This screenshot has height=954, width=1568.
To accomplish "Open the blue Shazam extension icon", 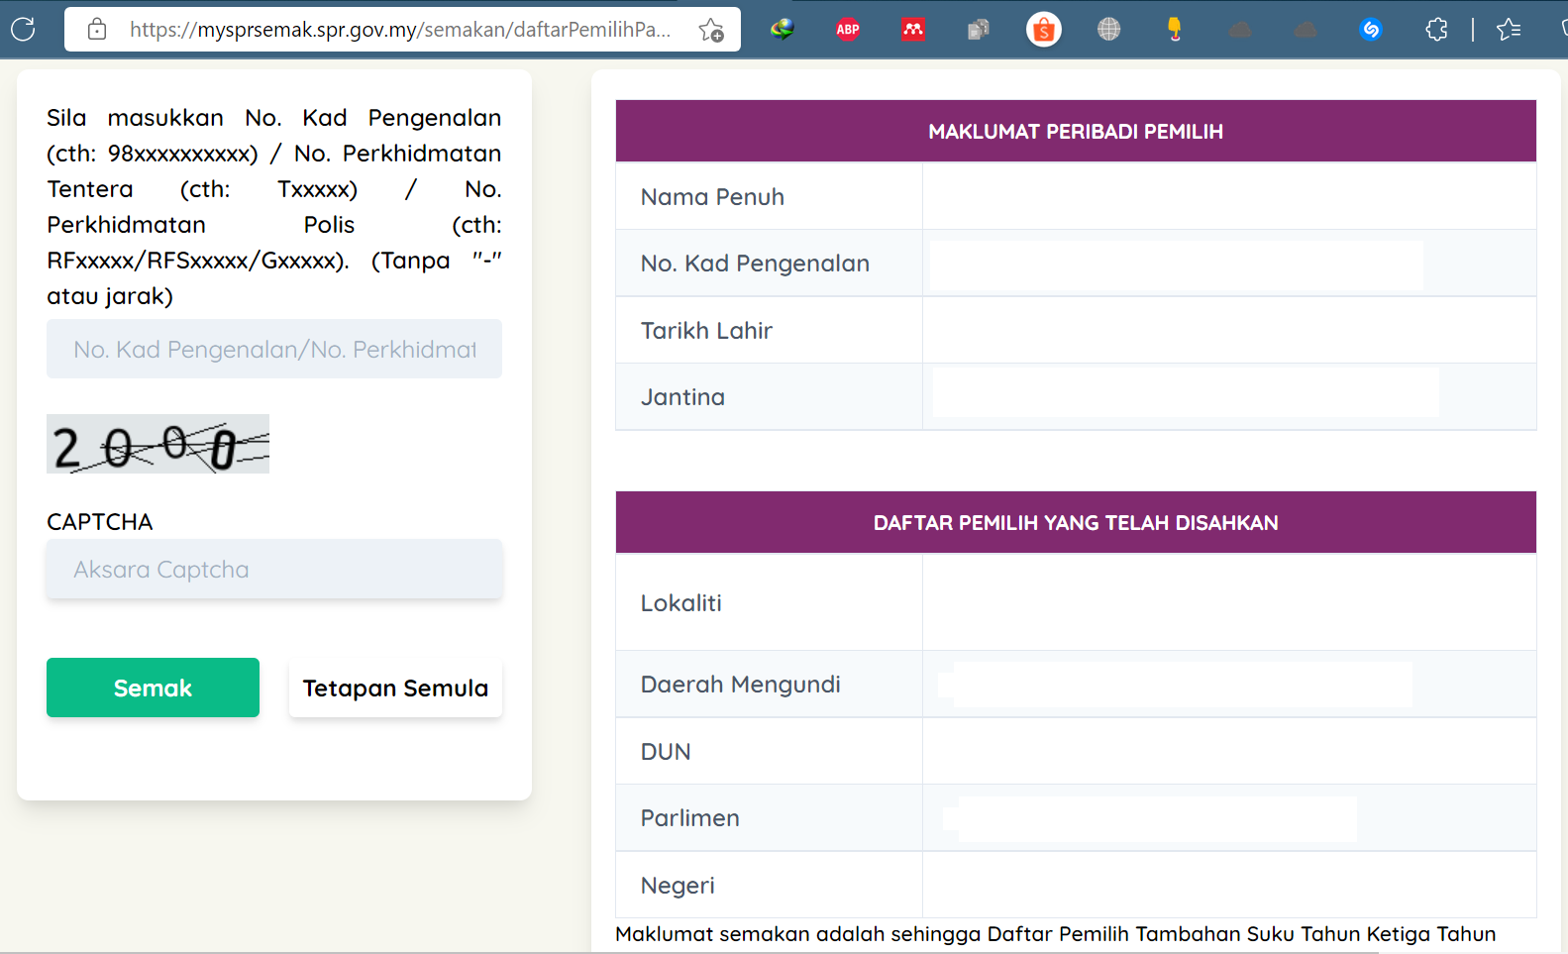I will point(1371,30).
